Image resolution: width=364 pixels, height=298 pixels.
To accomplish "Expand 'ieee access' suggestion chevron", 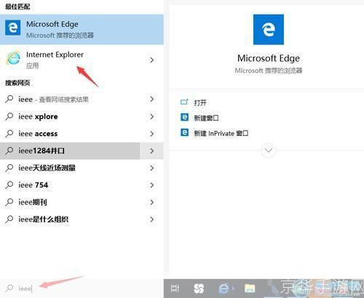I will (152, 134).
